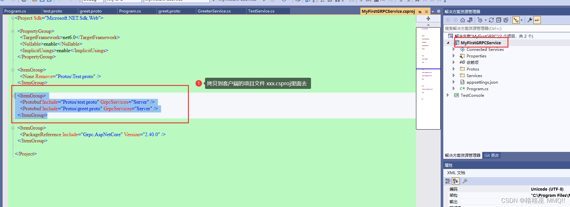Toggle alphabetical sort in Properties panel
Screen dimensions: 570x207
[x=455, y=181]
